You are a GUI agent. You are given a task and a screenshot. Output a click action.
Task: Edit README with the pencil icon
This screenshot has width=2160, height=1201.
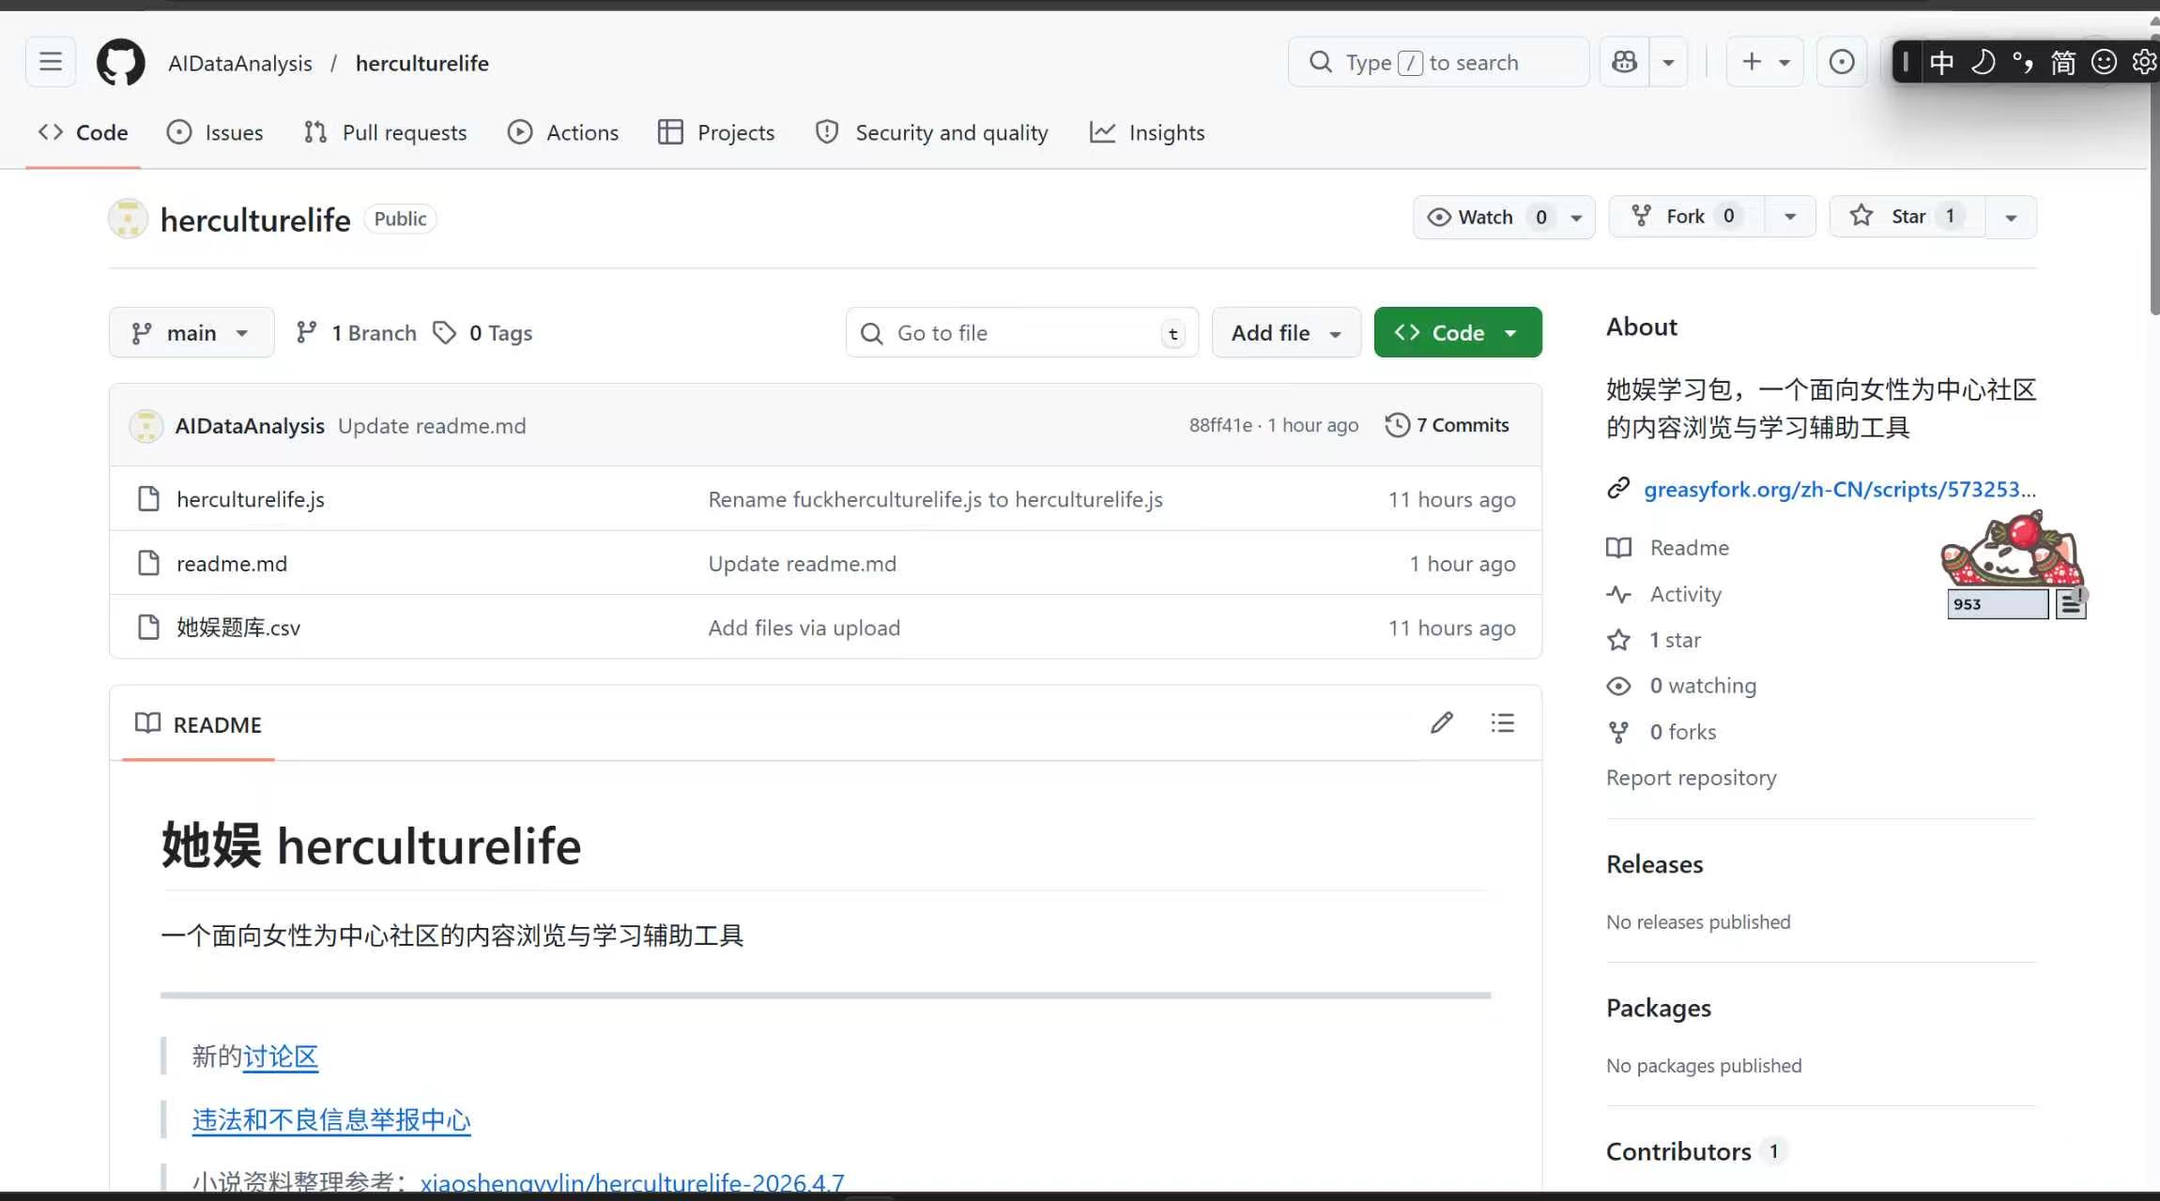point(1441,722)
